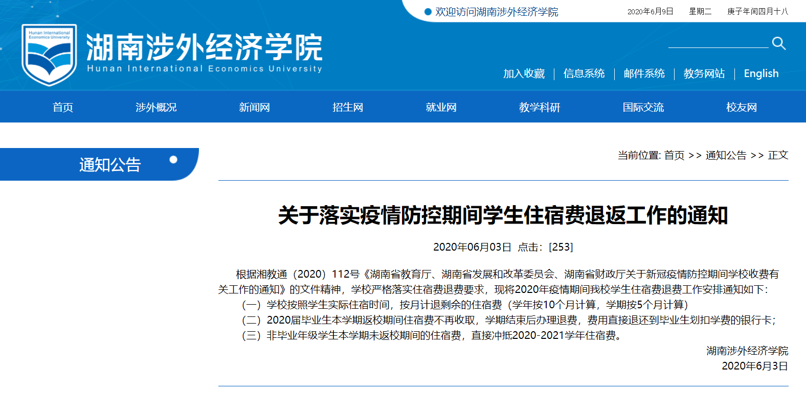Click the 欢迎访问湖南涉外经济学院 welcome text
This screenshot has width=806, height=394.
[x=497, y=12]
